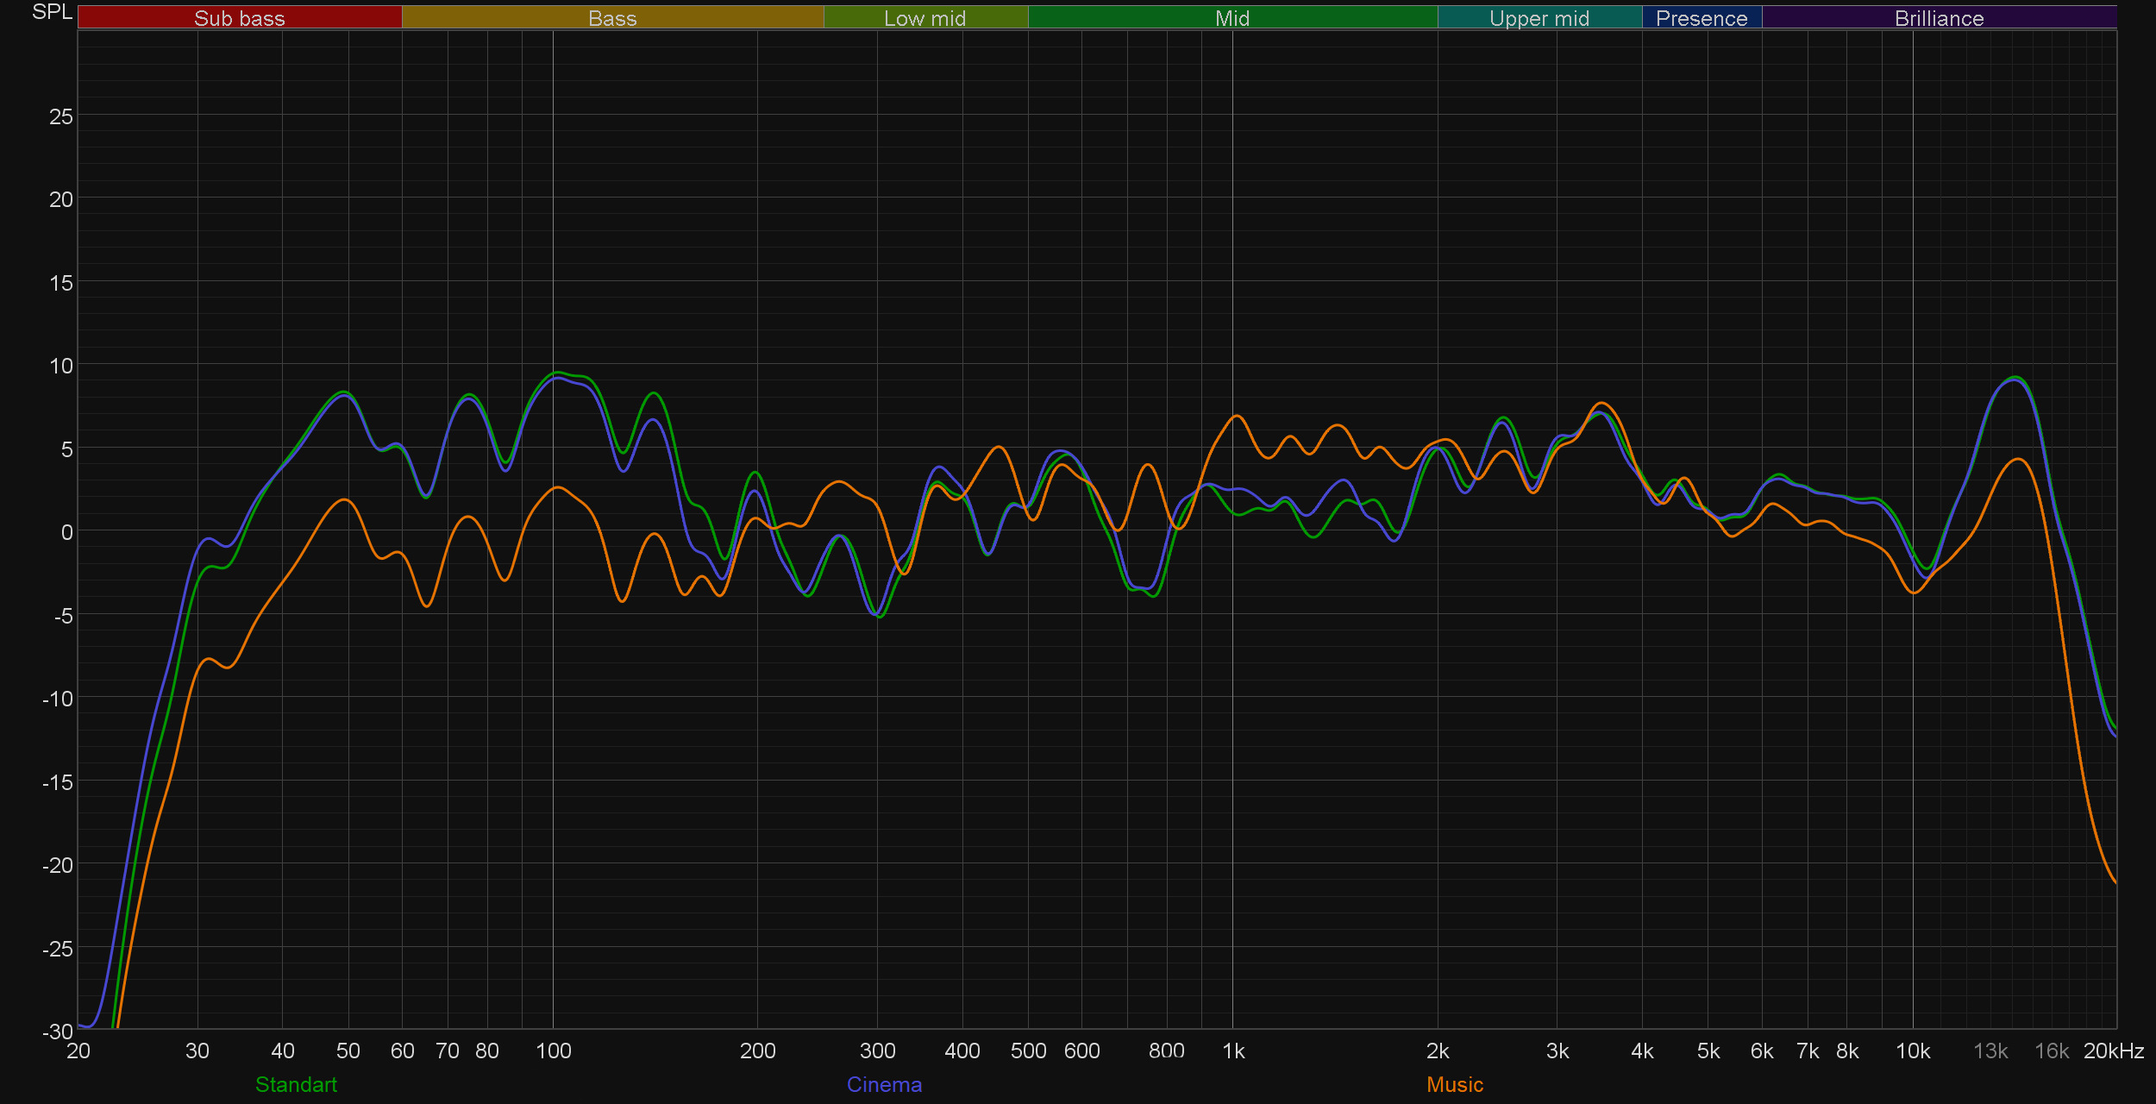Select the Presence band header

tap(1701, 18)
